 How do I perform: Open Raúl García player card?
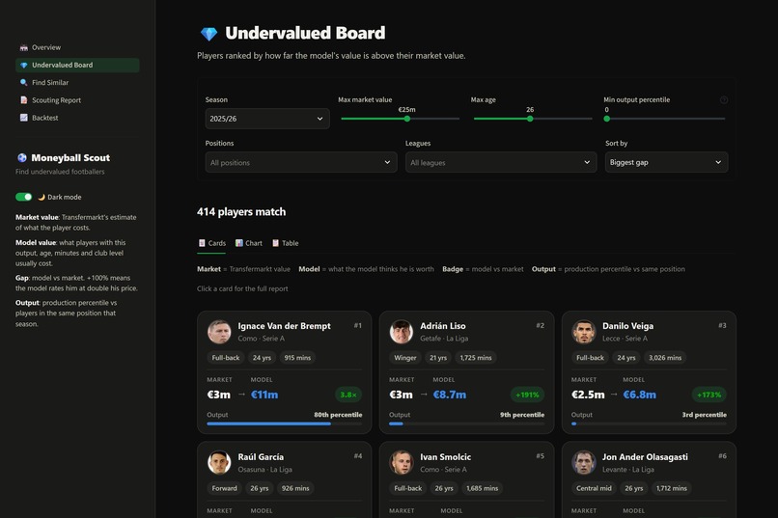pos(285,479)
